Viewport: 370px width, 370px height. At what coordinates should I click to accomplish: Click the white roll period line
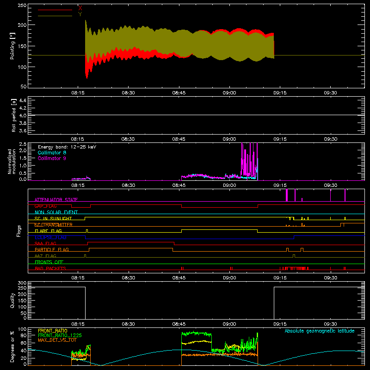(x=196, y=115)
